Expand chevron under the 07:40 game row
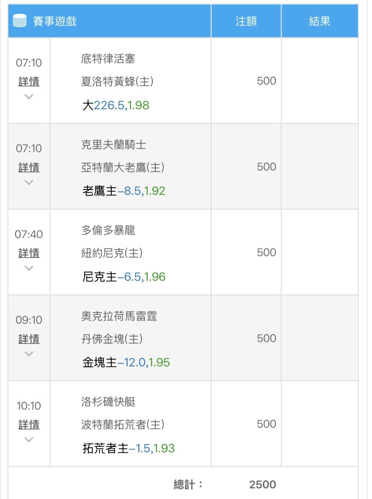Viewport: 372px width, 499px height. pos(29,268)
